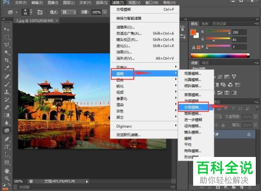Select the History Brush tool

[x=7, y=99]
